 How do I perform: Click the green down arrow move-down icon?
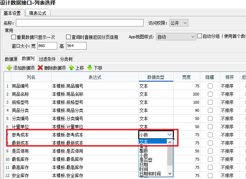point(90,68)
